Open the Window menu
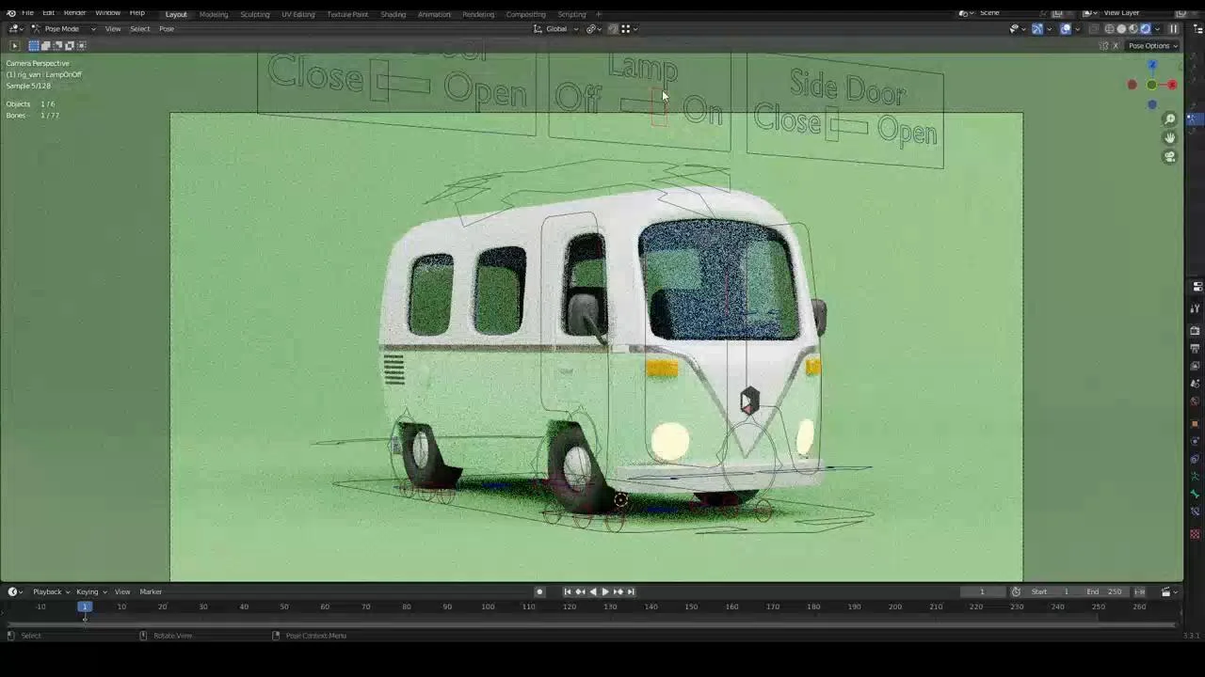 click(107, 13)
